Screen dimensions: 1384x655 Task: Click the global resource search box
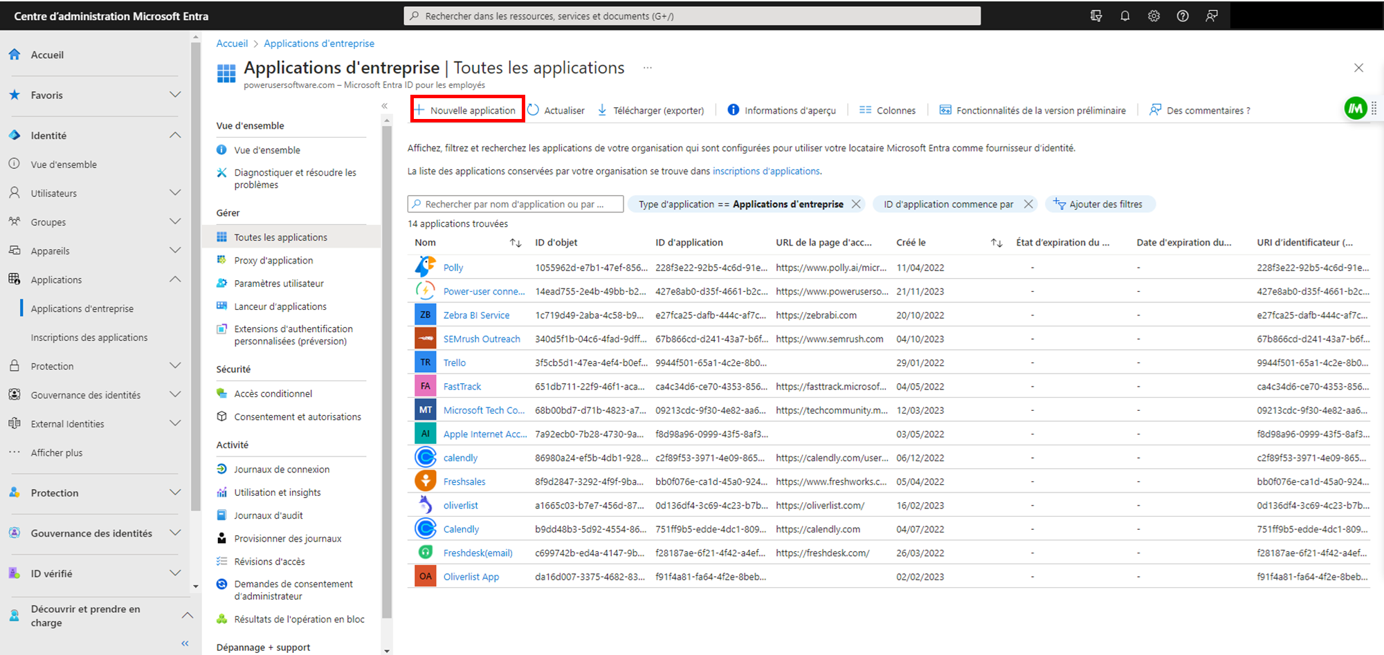click(x=692, y=16)
